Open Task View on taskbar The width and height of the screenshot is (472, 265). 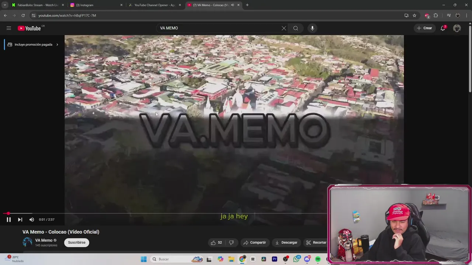point(209,259)
